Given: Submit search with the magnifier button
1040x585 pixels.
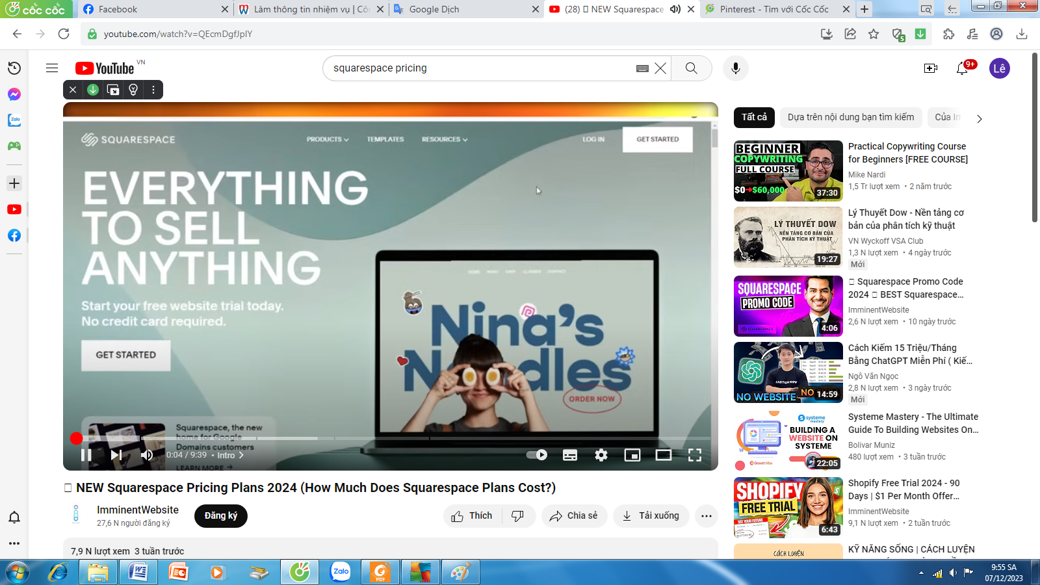Looking at the screenshot, I should pos(692,68).
